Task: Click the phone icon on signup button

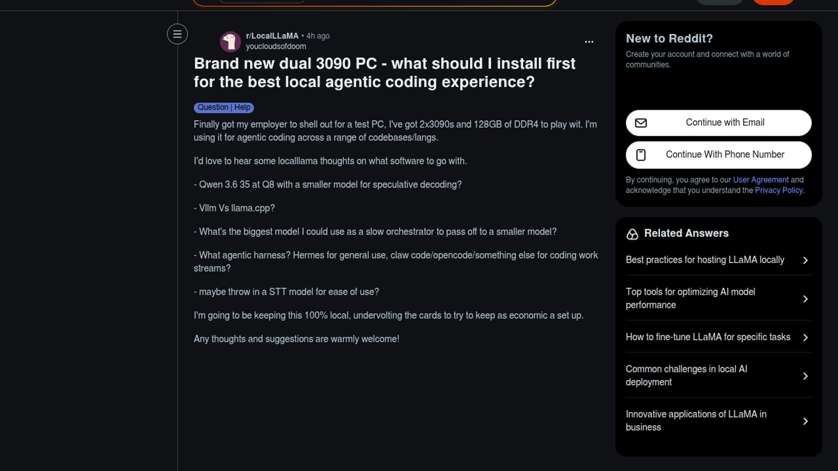Action: [x=641, y=155]
